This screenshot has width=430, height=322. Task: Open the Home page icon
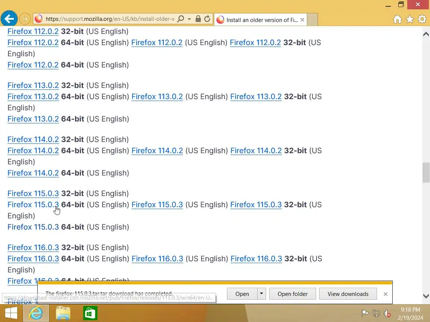(398, 19)
